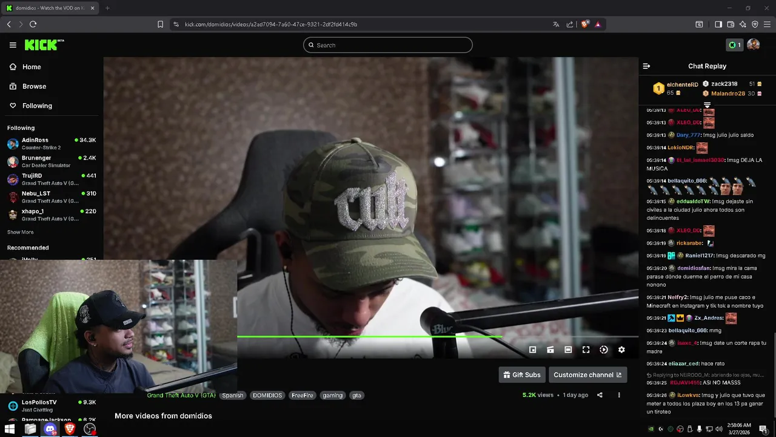Open the Nebu_LST followed channel
776x437 pixels.
52,197
